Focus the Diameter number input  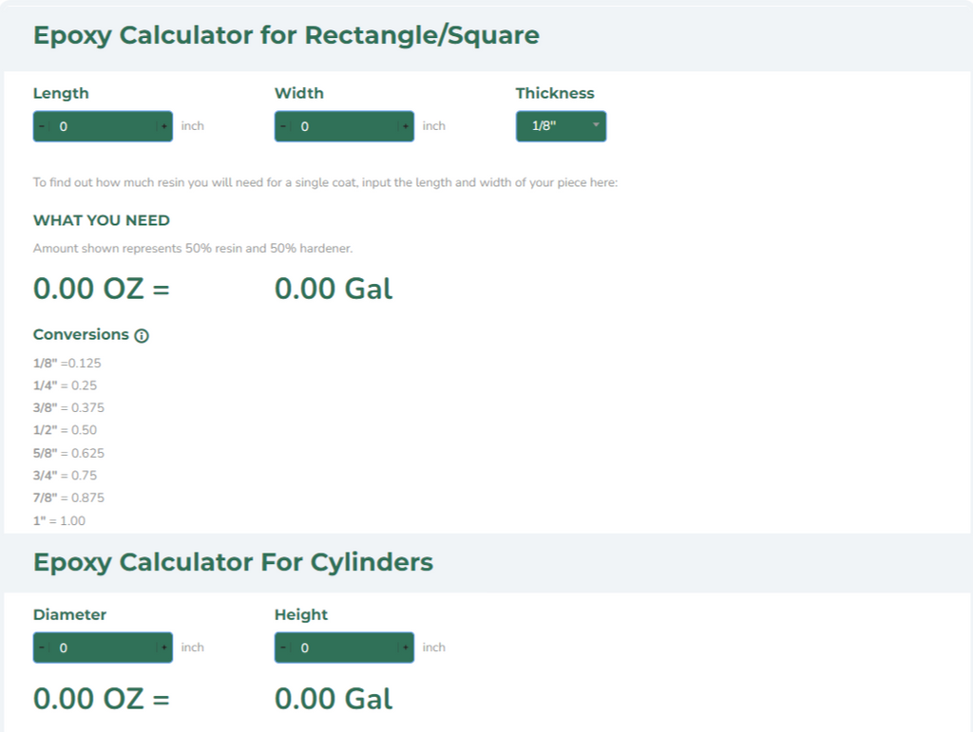click(103, 648)
